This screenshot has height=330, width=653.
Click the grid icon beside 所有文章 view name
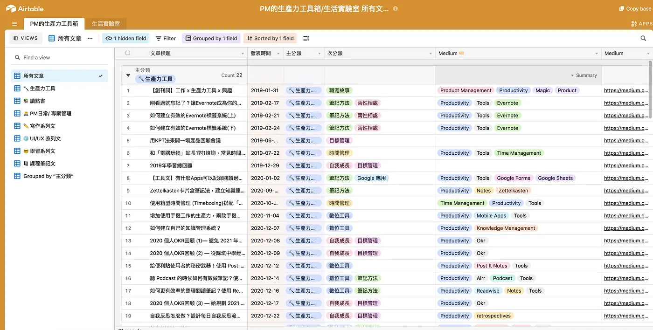tap(51, 38)
